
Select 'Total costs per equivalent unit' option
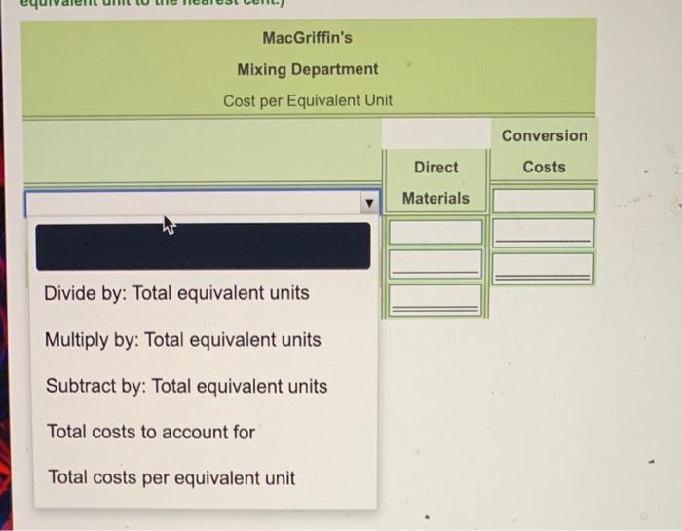(x=170, y=477)
